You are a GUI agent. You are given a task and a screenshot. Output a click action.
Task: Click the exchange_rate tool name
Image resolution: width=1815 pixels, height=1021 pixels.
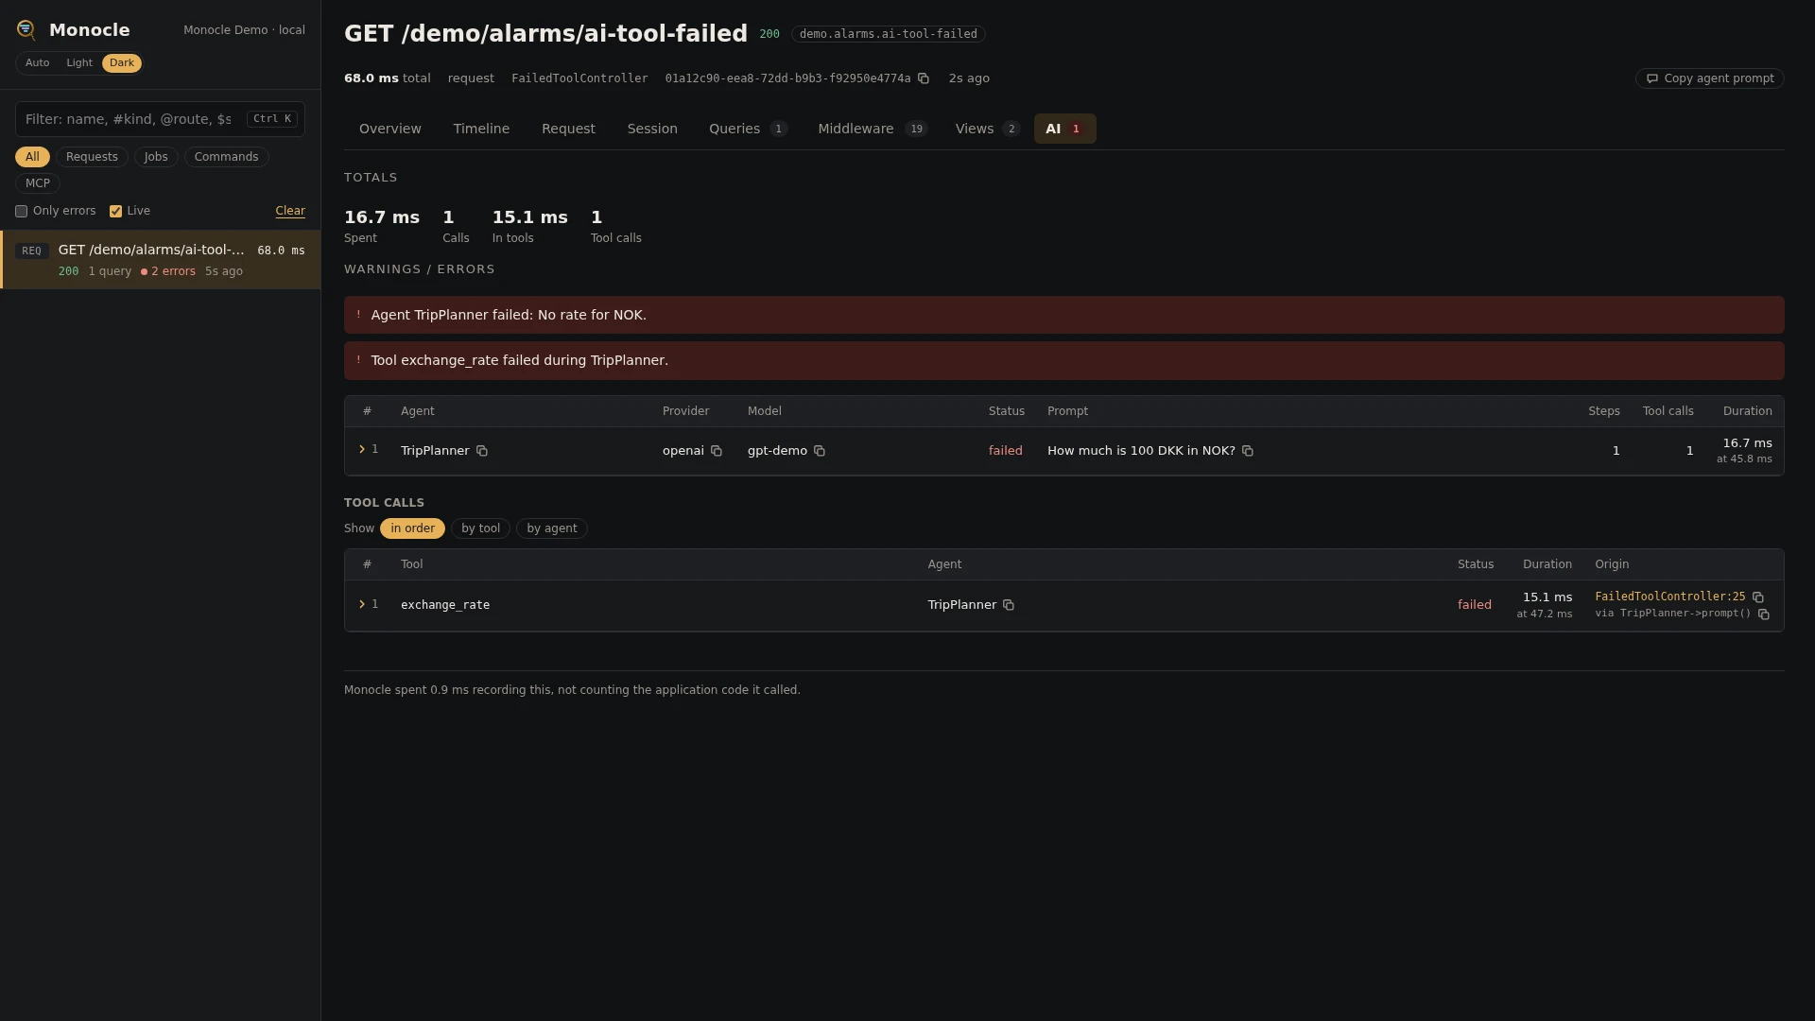click(x=445, y=605)
